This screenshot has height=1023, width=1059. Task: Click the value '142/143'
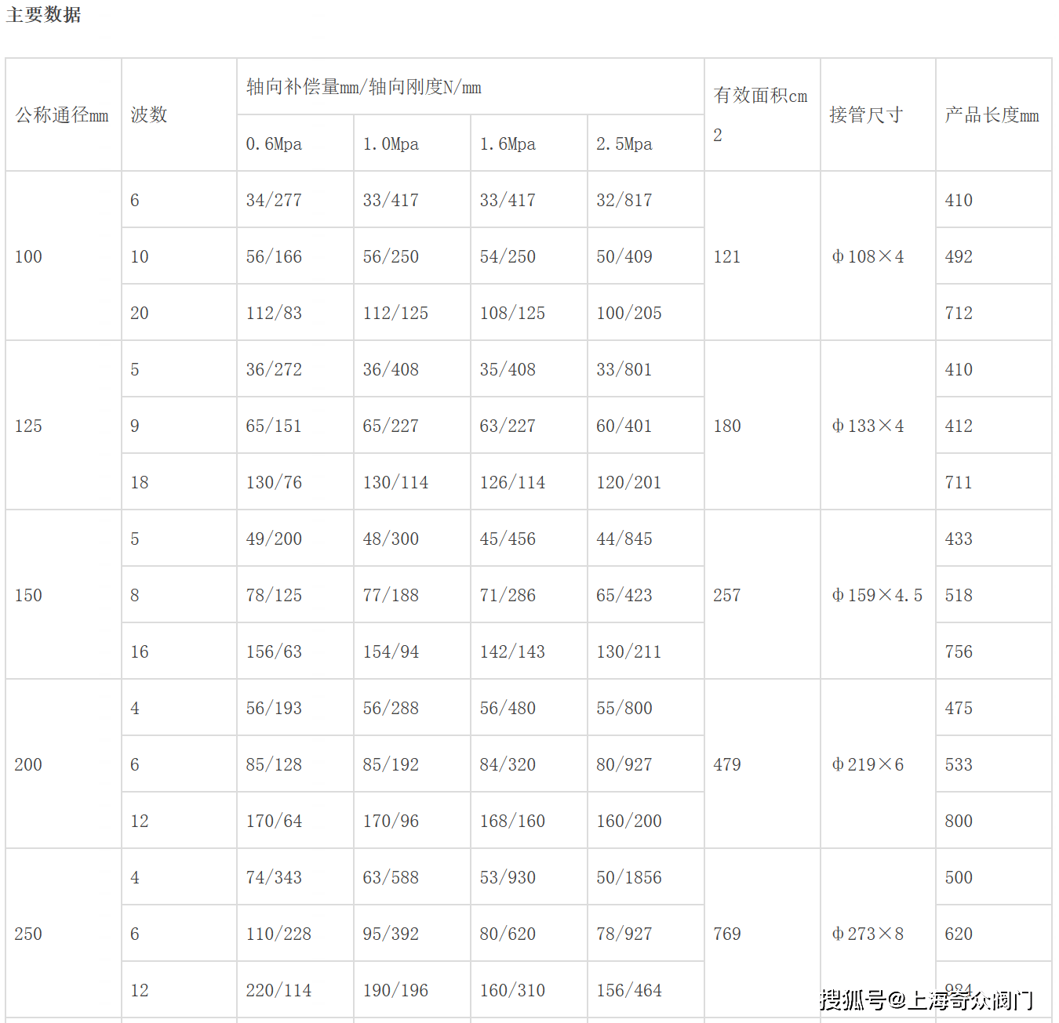[512, 652]
